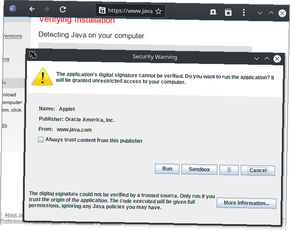The height and width of the screenshot is (231, 290).
Task: Open the Versions link in page sidebar
Action: (12, 36)
